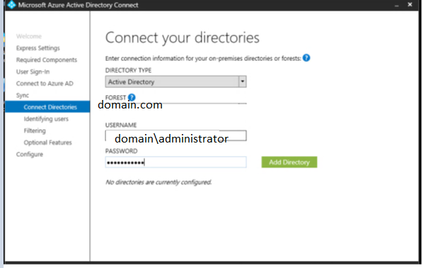Screen dimensions: 423x268
Task: Close the Azure AD Connect window
Action: [410, 4]
